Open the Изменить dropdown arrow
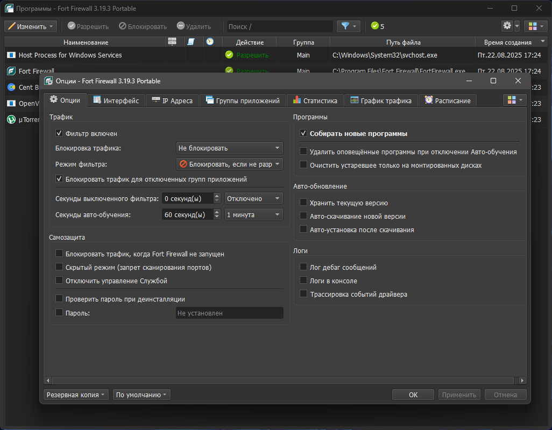Image resolution: width=552 pixels, height=430 pixels. pyautogui.click(x=51, y=26)
